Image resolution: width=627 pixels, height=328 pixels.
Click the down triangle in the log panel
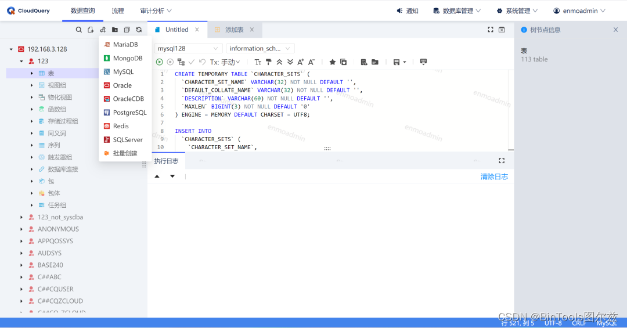point(172,176)
